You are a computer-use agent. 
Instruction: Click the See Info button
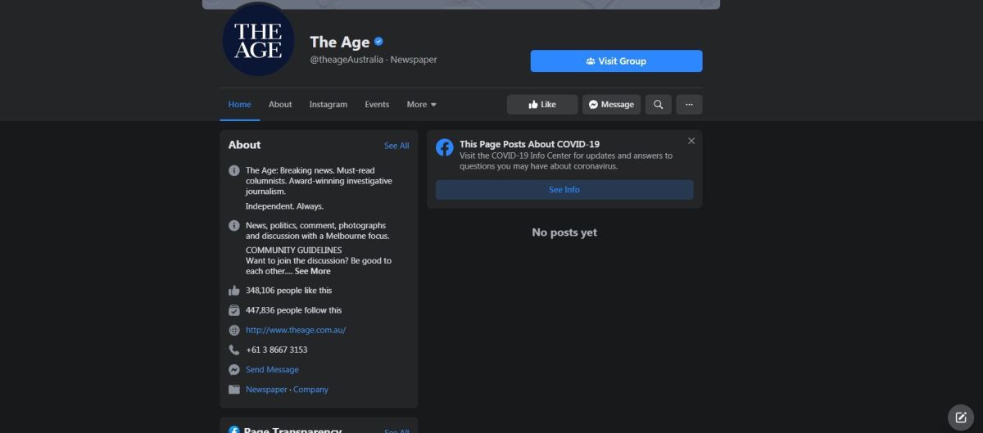(x=564, y=190)
